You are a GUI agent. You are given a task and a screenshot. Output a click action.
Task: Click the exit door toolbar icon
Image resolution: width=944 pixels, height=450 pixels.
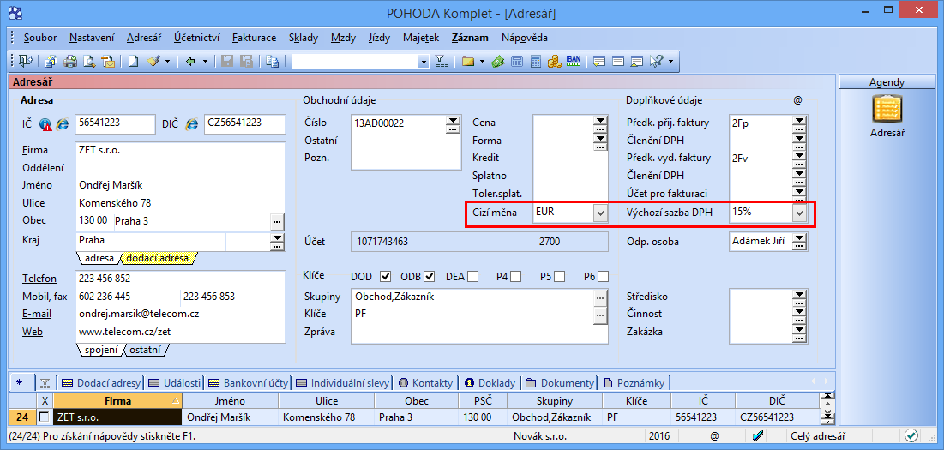click(25, 61)
